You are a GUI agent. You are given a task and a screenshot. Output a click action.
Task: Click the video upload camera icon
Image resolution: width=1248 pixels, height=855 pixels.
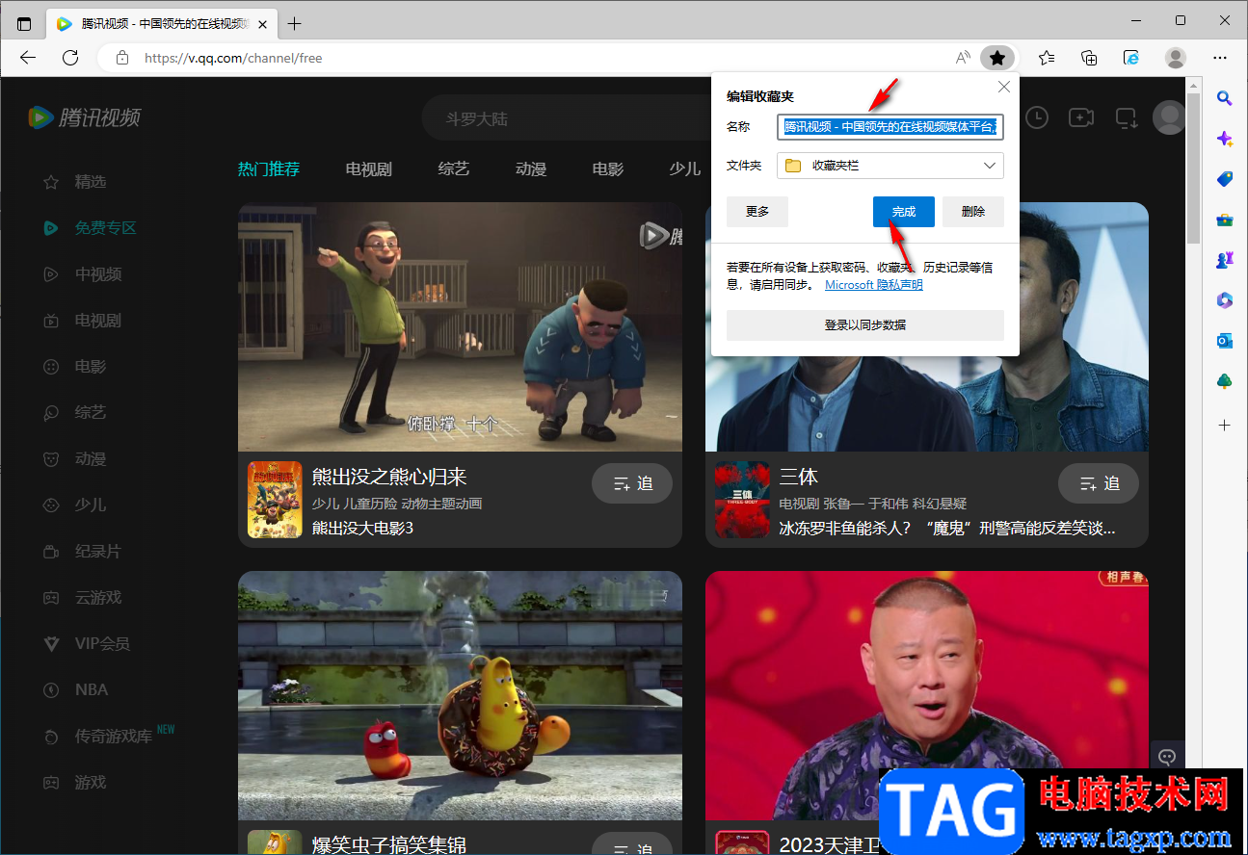pyautogui.click(x=1081, y=118)
